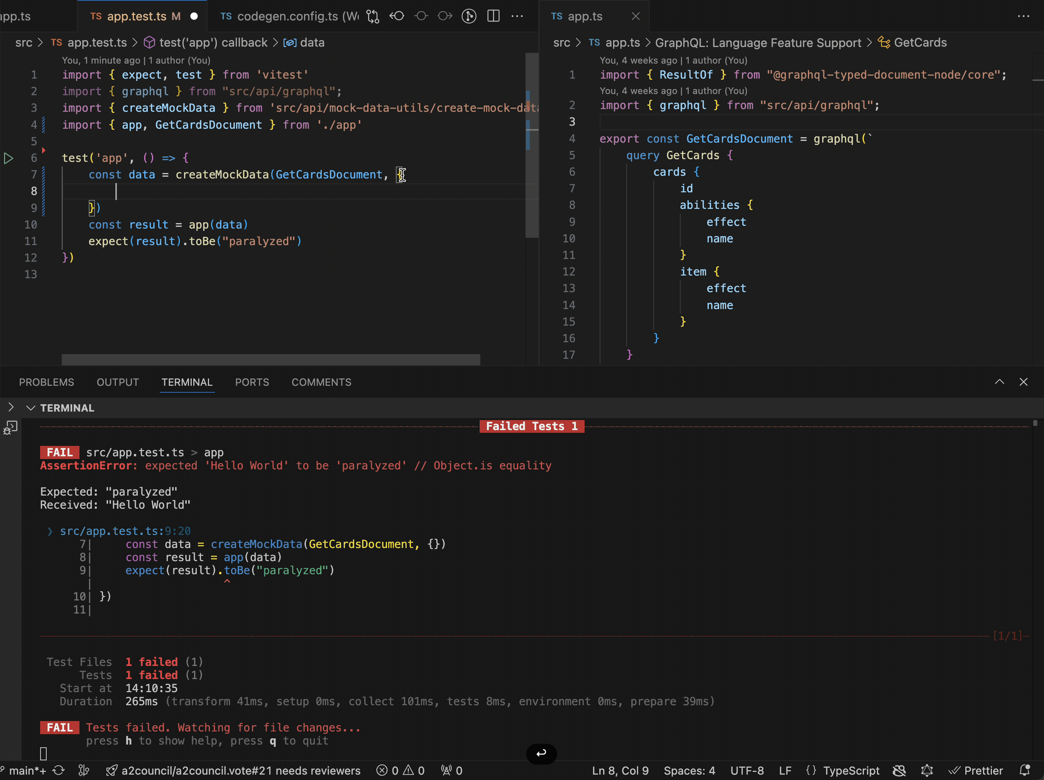Collapse the TERMINAL section chevron
The image size is (1044, 780).
[x=31, y=408]
